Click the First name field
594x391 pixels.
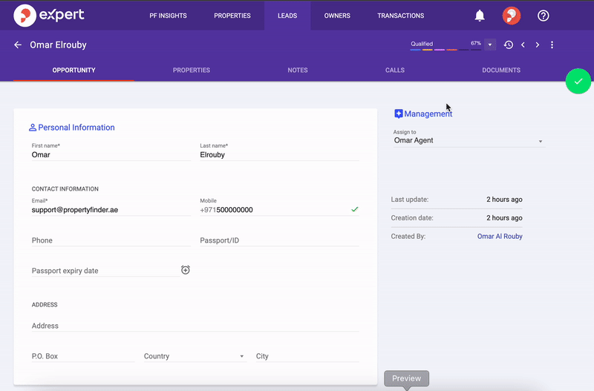111,154
